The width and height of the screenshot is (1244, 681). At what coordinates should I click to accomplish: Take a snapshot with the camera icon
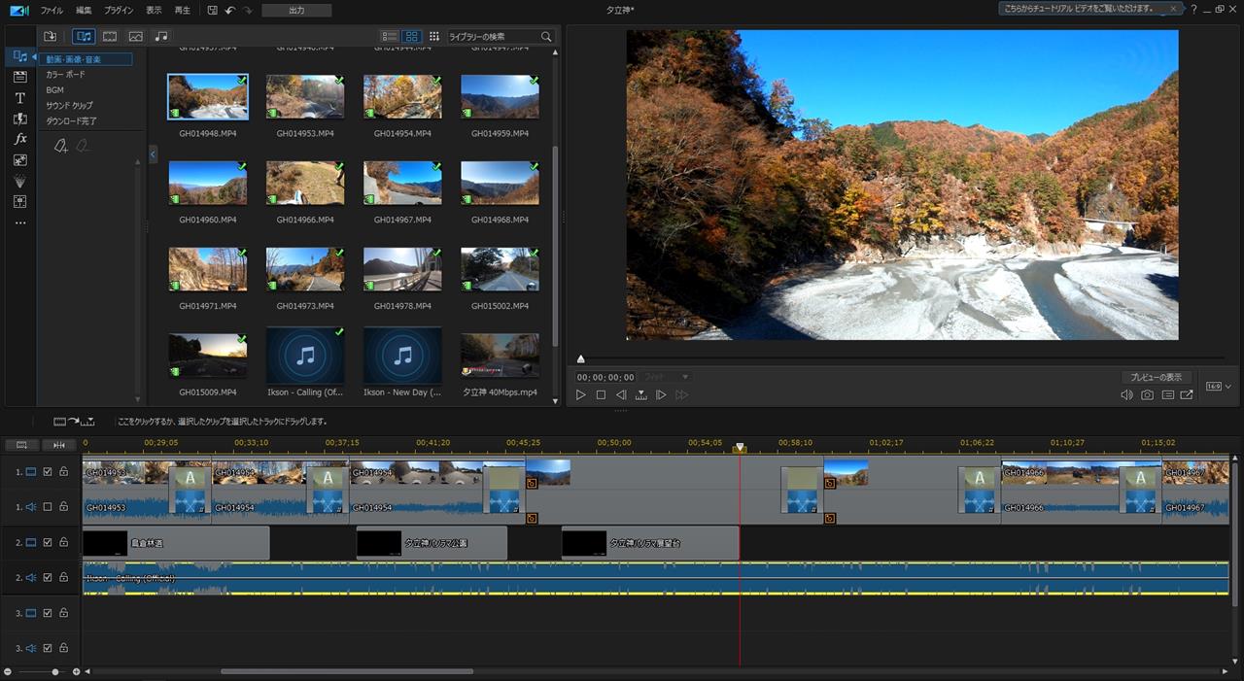1148,394
